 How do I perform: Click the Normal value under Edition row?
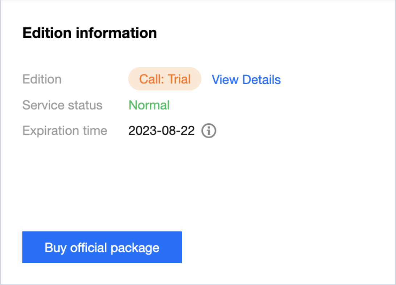(x=149, y=105)
